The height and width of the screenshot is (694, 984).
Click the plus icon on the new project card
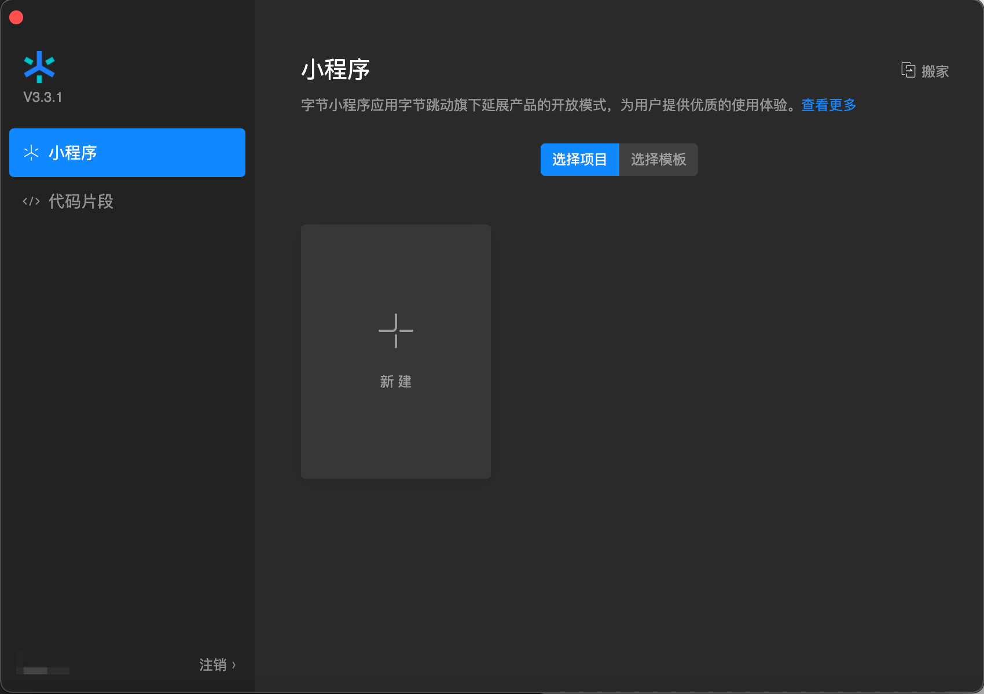coord(396,331)
